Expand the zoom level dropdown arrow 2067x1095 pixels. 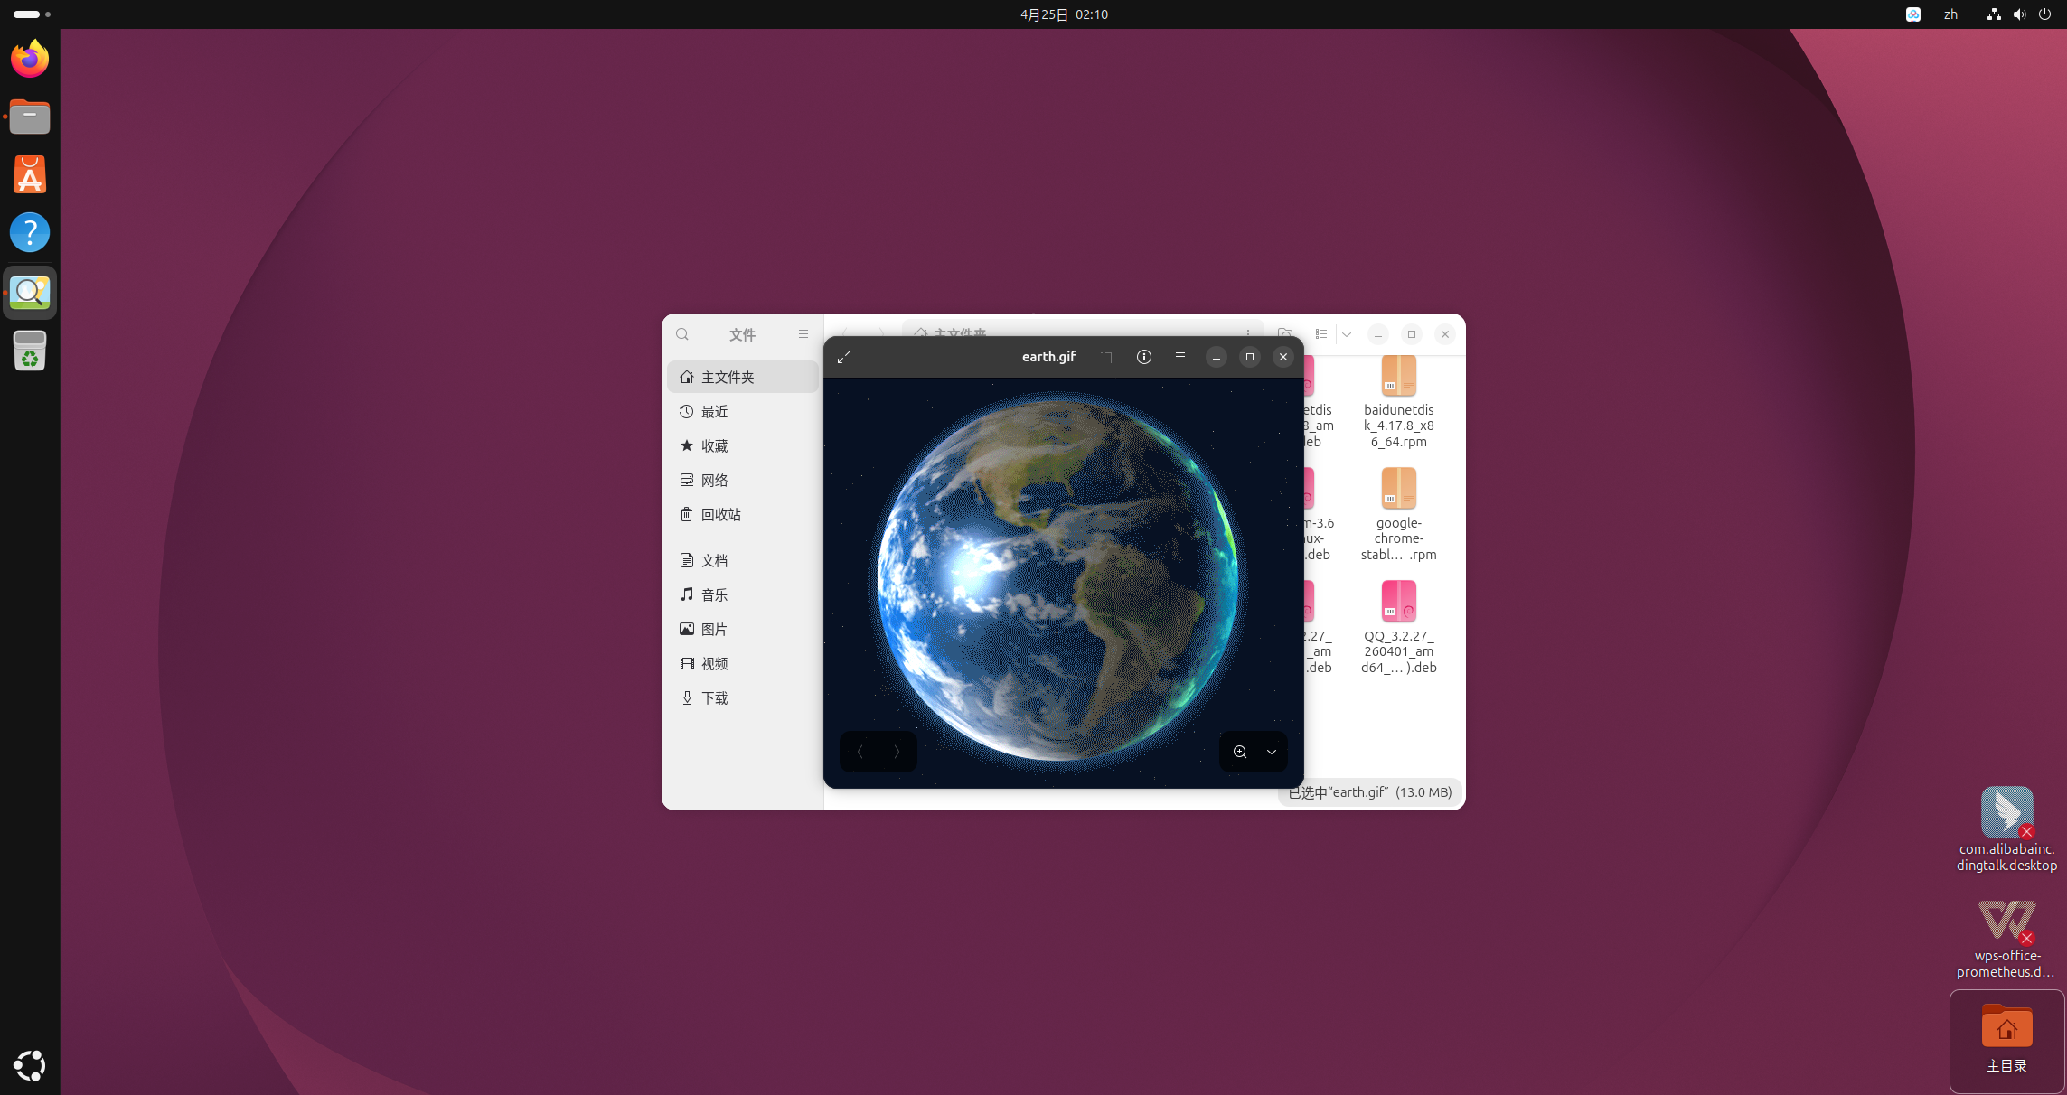[x=1272, y=752]
